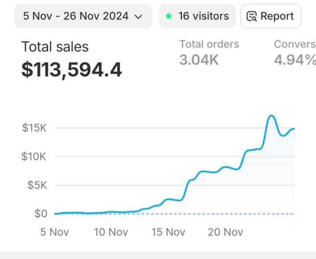
Task: Select the Total orders metric
Action: tap(209, 44)
